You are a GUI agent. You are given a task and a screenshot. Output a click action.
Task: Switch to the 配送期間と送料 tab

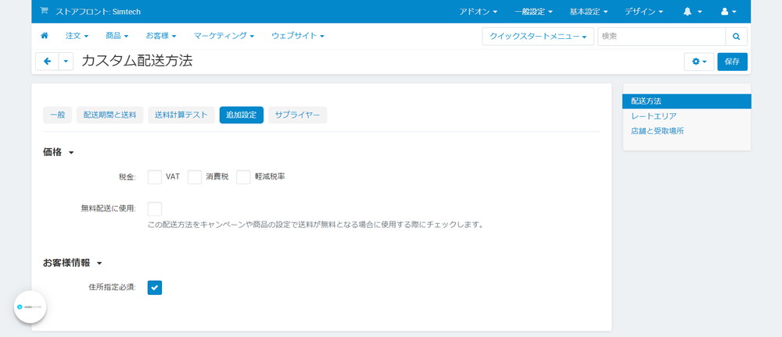click(x=109, y=115)
